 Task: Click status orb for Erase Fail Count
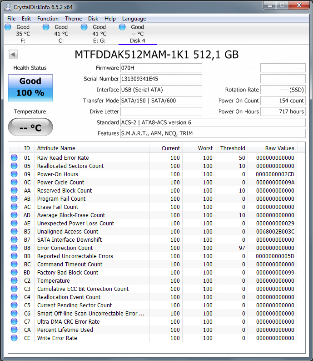pyautogui.click(x=14, y=207)
